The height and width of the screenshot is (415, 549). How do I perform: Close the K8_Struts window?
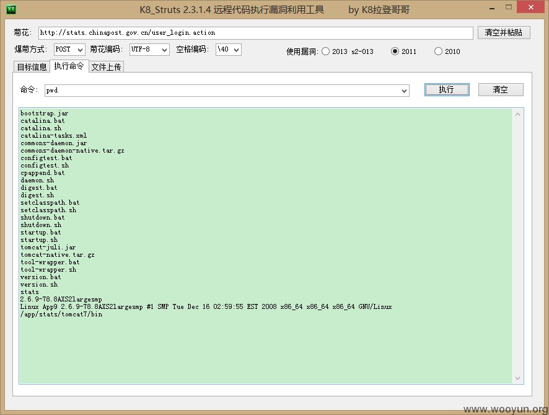point(531,7)
